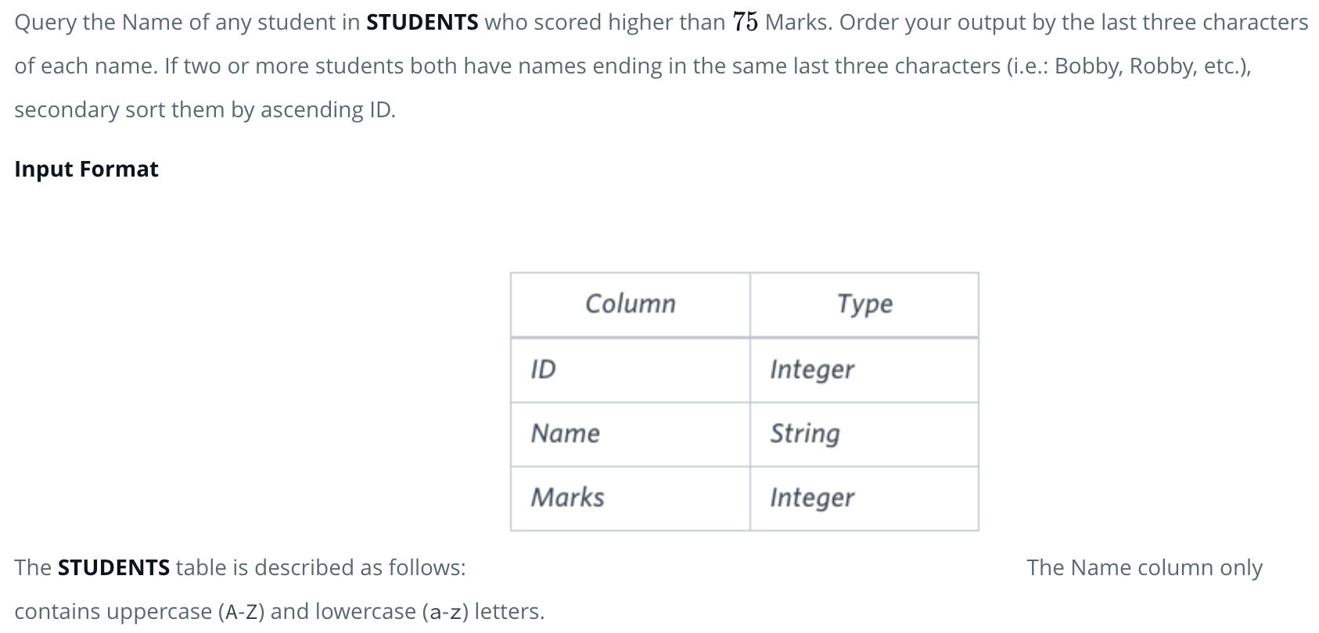Click the Integer type beside ID

pos(864,370)
